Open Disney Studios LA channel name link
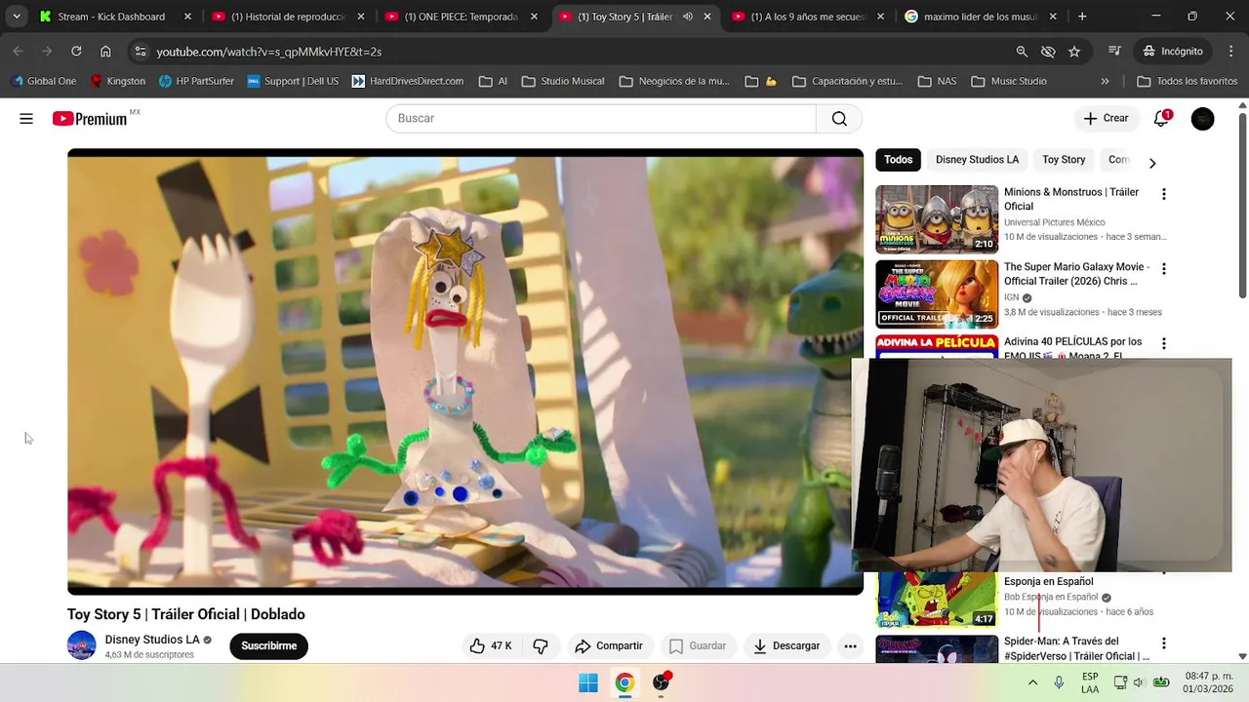Screen dimensions: 1249x702 [152, 640]
